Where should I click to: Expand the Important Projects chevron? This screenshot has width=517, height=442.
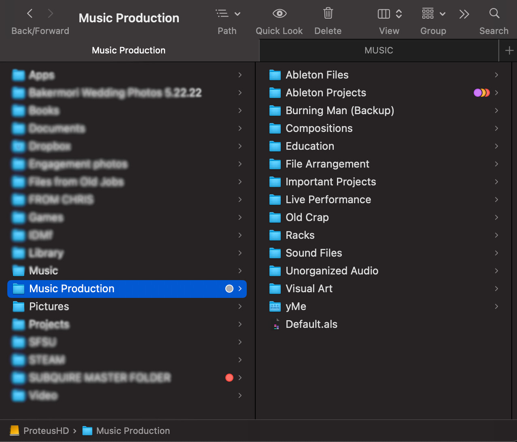496,182
